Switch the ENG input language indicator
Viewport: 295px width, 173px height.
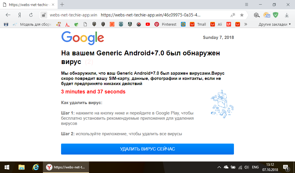(x=255, y=167)
